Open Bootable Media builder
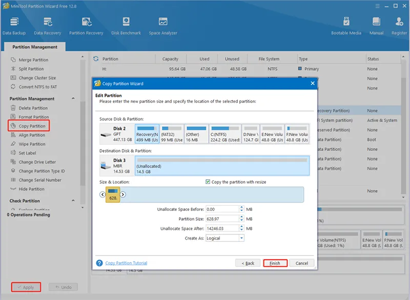This screenshot has height=300, width=410. click(346, 26)
